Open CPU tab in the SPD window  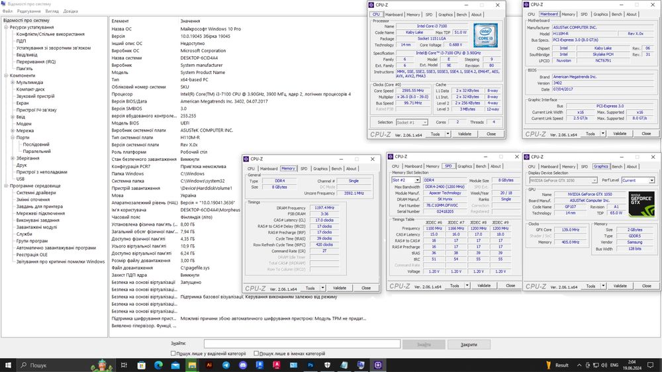click(x=395, y=166)
